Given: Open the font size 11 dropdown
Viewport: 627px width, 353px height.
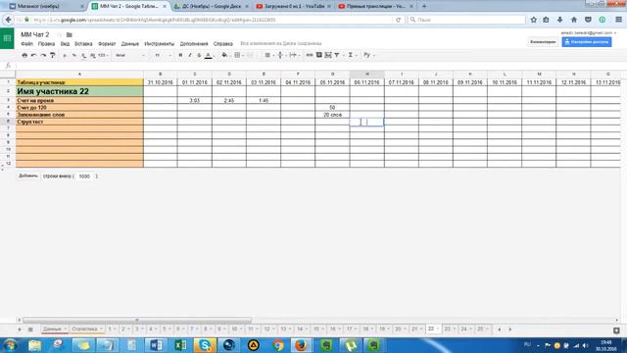Looking at the screenshot, I should 164,55.
